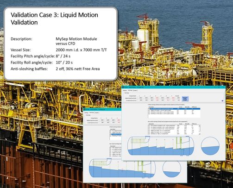Toggle checkbox of highlighted critical warning row, front window

tap(149, 109)
